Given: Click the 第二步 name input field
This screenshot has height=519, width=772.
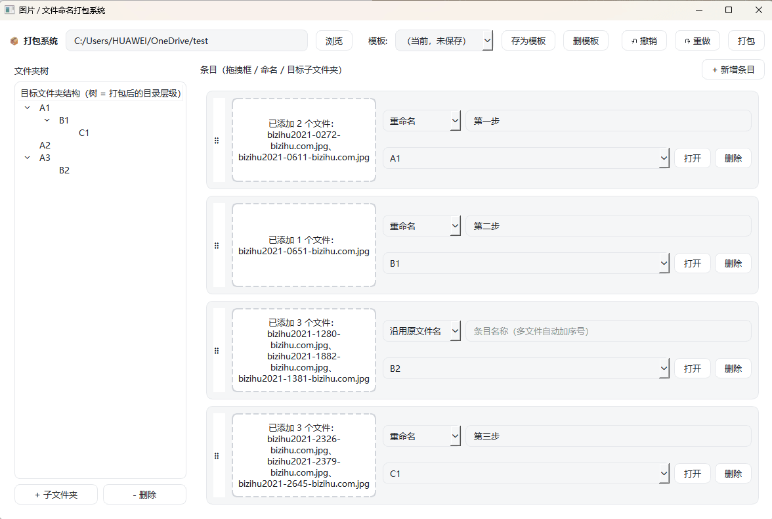Looking at the screenshot, I should point(609,226).
